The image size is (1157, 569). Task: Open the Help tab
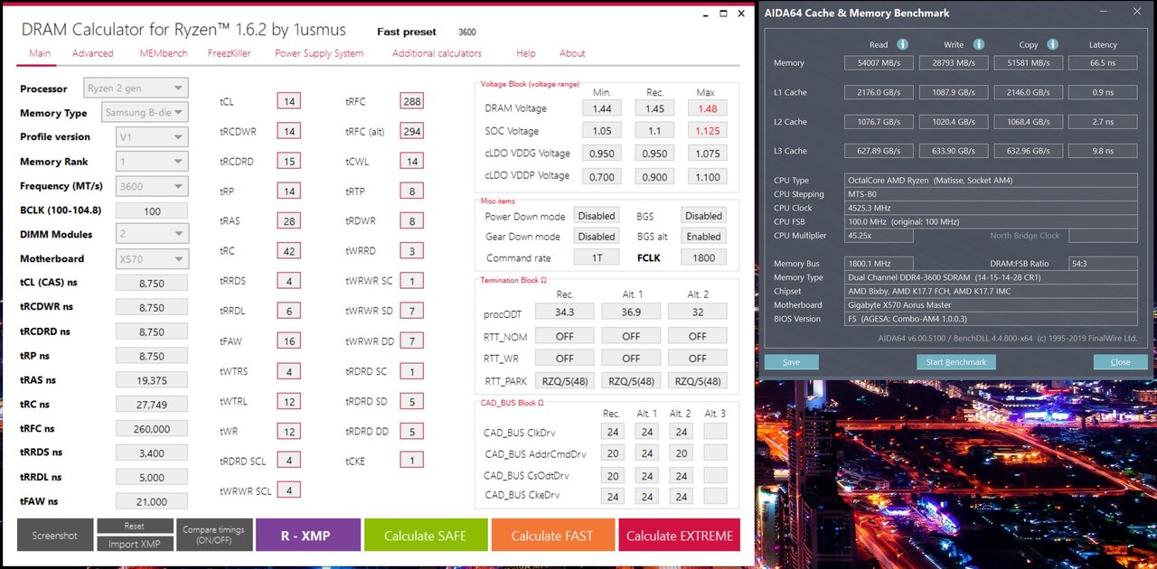pos(526,53)
